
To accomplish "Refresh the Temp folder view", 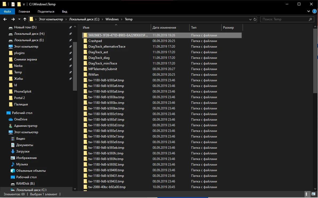I will [255, 19].
